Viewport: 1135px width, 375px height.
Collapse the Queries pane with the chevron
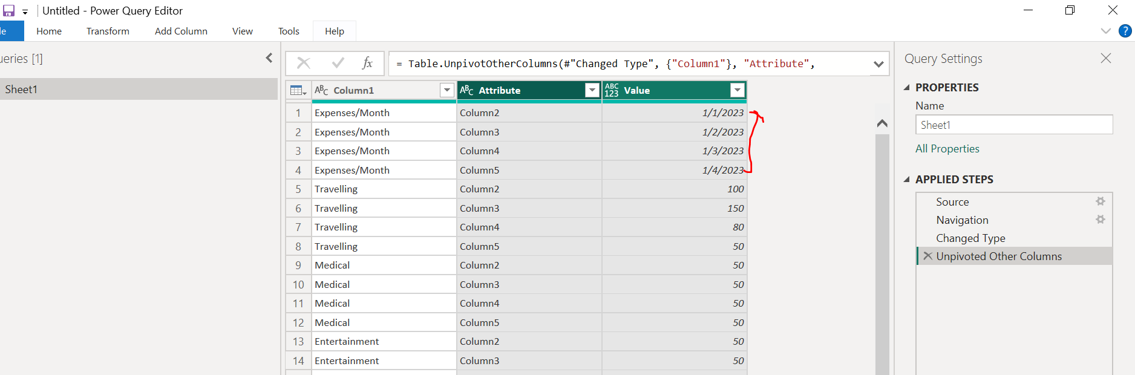(269, 58)
